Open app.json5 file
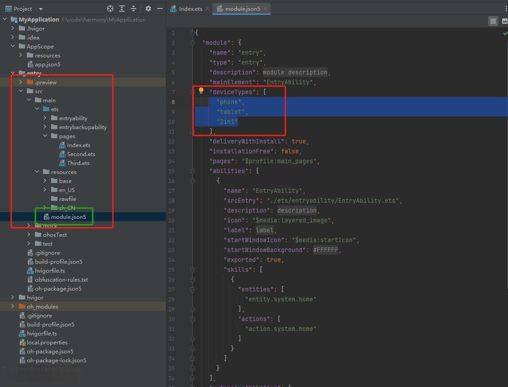Screen dimensions: 508x387 click(x=47, y=64)
